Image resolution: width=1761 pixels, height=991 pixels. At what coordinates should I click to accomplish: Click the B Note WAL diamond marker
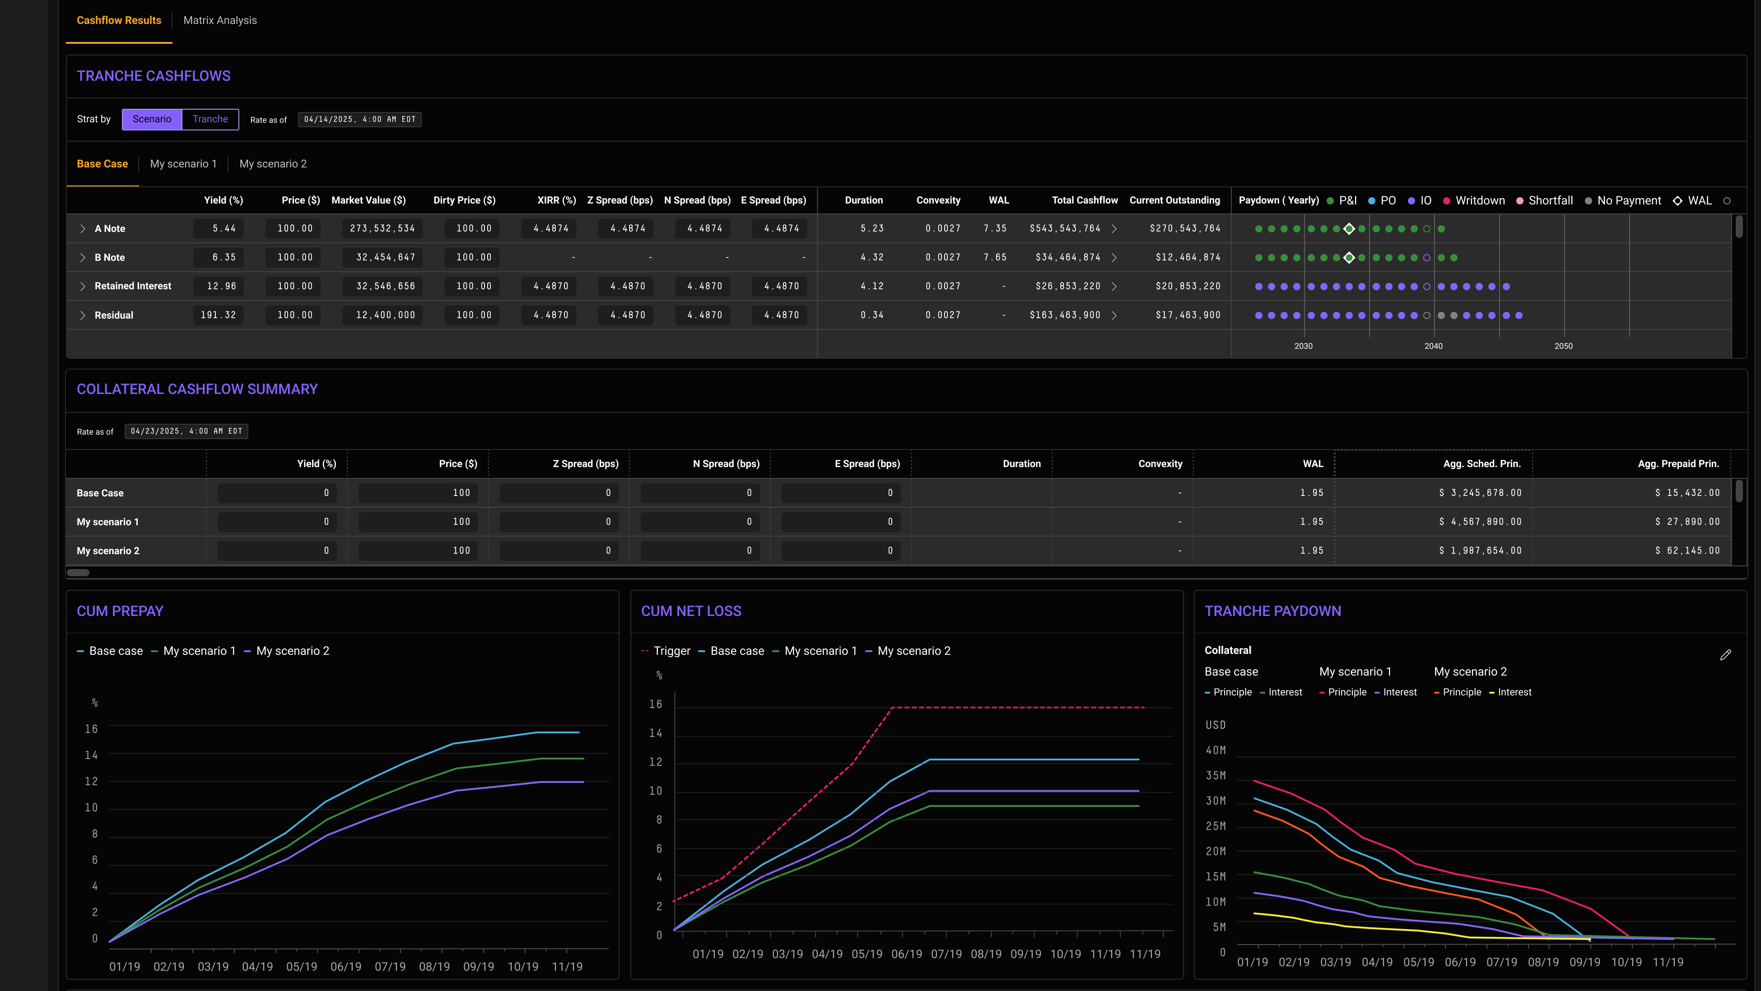(x=1349, y=258)
